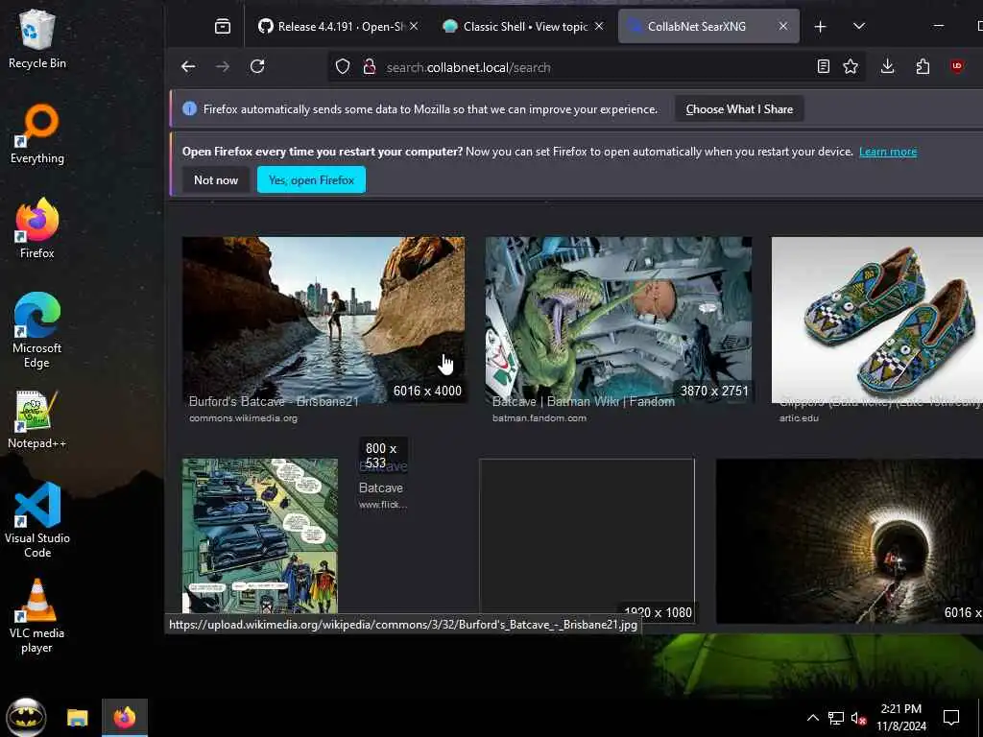
Task: Open the Batman logo Start button
Action: click(x=26, y=717)
